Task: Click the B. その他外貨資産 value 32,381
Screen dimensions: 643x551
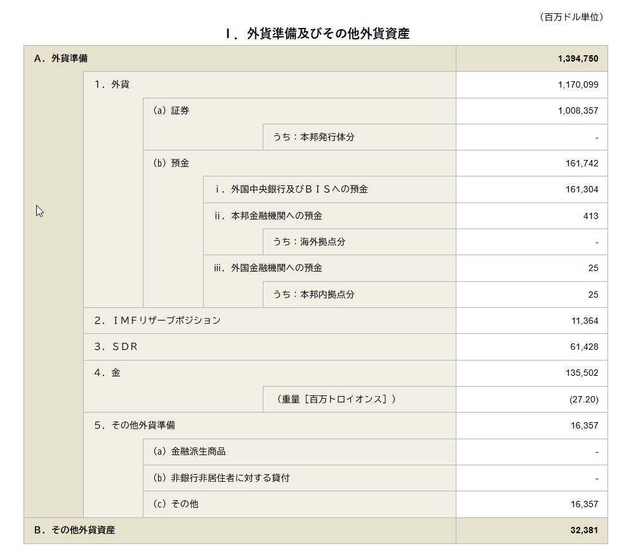Action: click(x=584, y=530)
